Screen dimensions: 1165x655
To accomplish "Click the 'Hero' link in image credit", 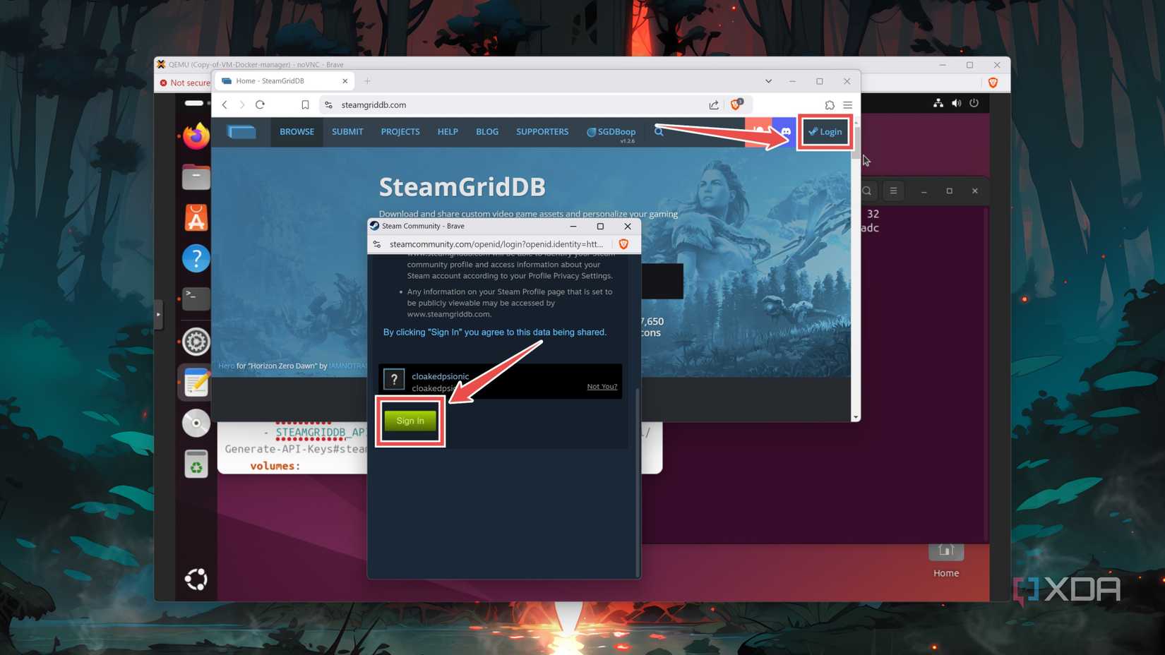I will coord(227,366).
